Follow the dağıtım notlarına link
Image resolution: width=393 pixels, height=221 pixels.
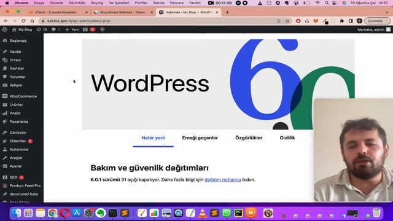click(x=223, y=180)
